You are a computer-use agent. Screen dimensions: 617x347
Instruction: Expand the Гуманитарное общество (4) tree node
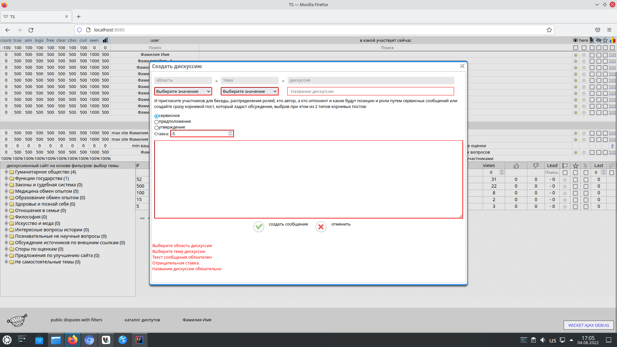click(6, 172)
